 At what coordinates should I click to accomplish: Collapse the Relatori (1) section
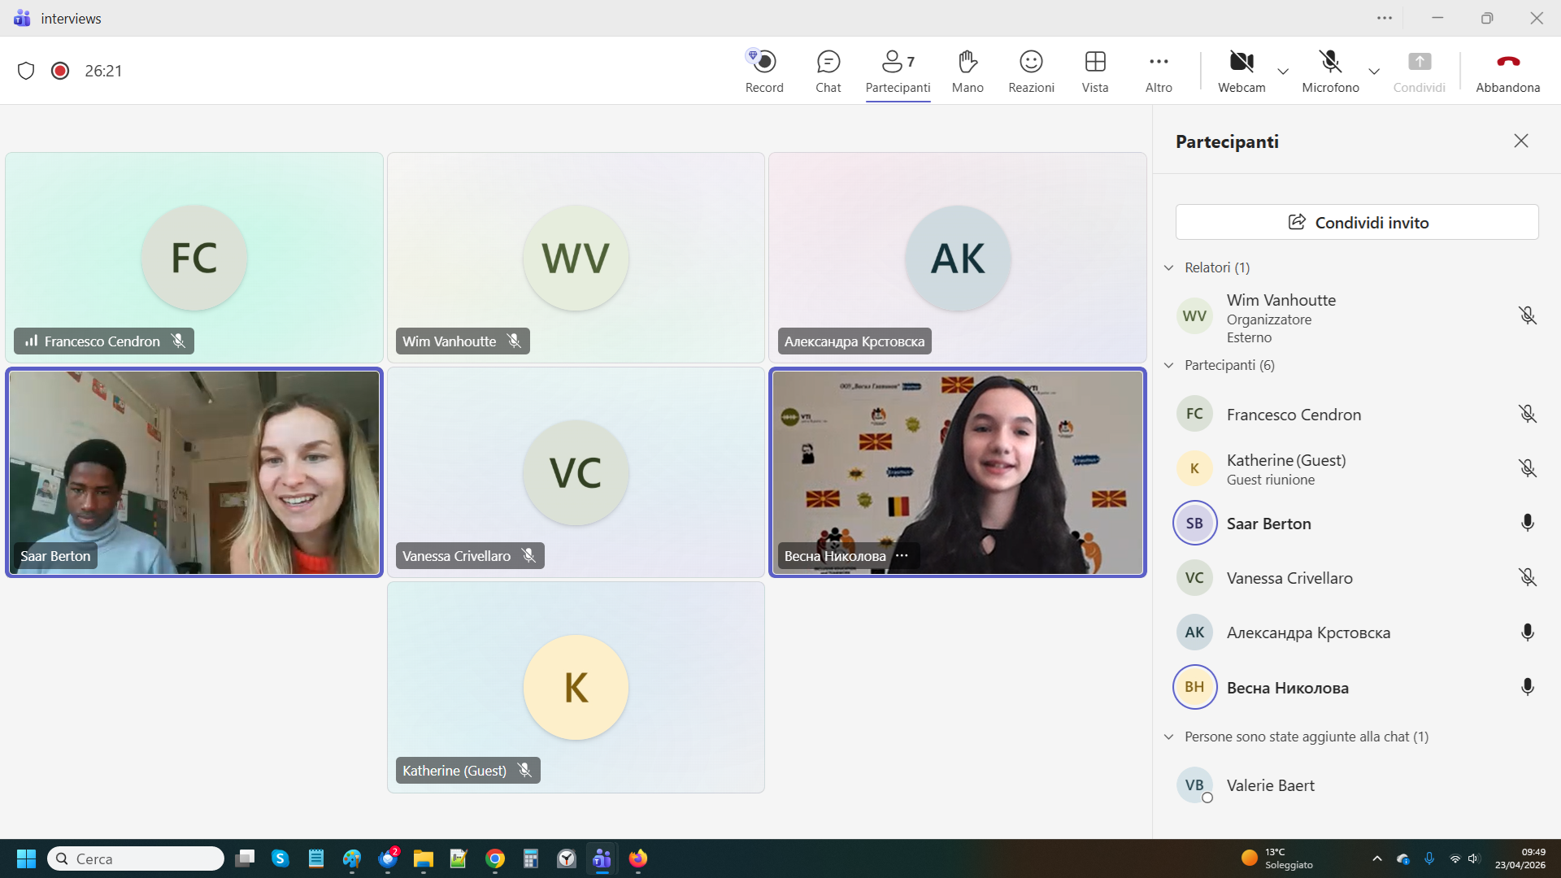click(x=1169, y=267)
